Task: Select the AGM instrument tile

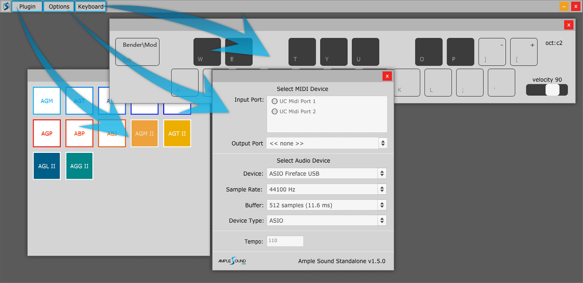Action: 46,100
